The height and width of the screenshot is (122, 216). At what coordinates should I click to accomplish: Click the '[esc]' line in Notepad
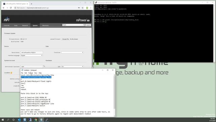point(23,83)
